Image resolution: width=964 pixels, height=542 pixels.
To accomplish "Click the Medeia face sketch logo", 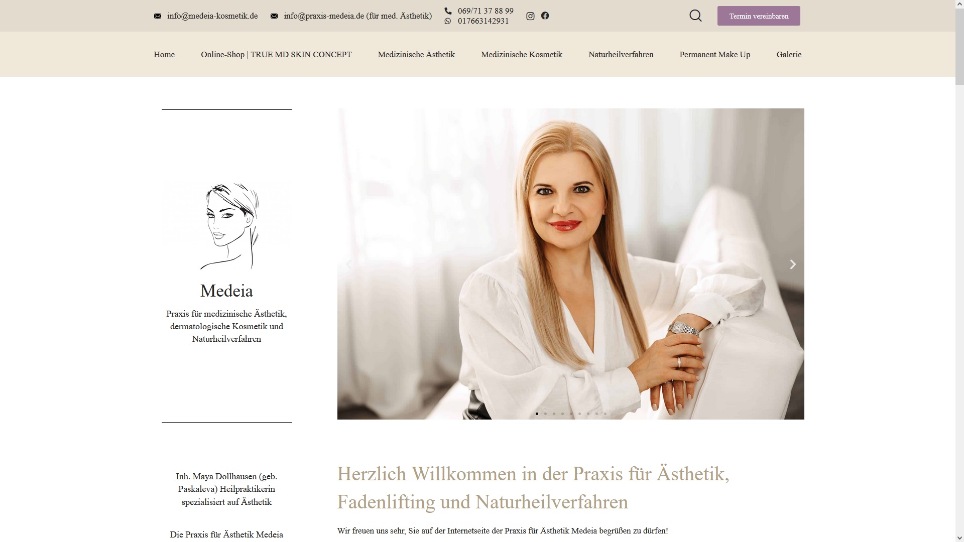I will [226, 226].
